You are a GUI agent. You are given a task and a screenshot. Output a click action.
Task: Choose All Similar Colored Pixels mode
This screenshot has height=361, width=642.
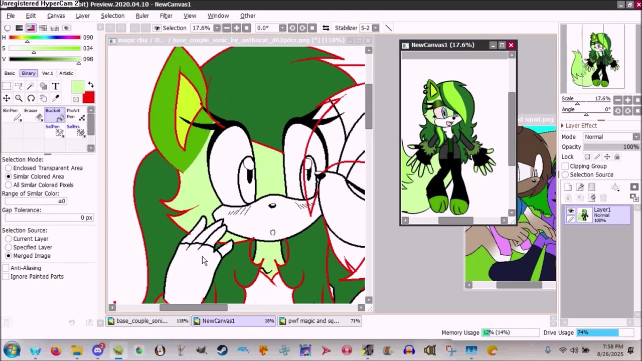coord(9,185)
